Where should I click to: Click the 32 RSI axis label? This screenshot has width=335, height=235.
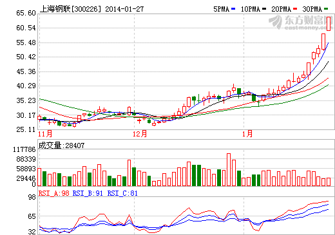point(32,232)
